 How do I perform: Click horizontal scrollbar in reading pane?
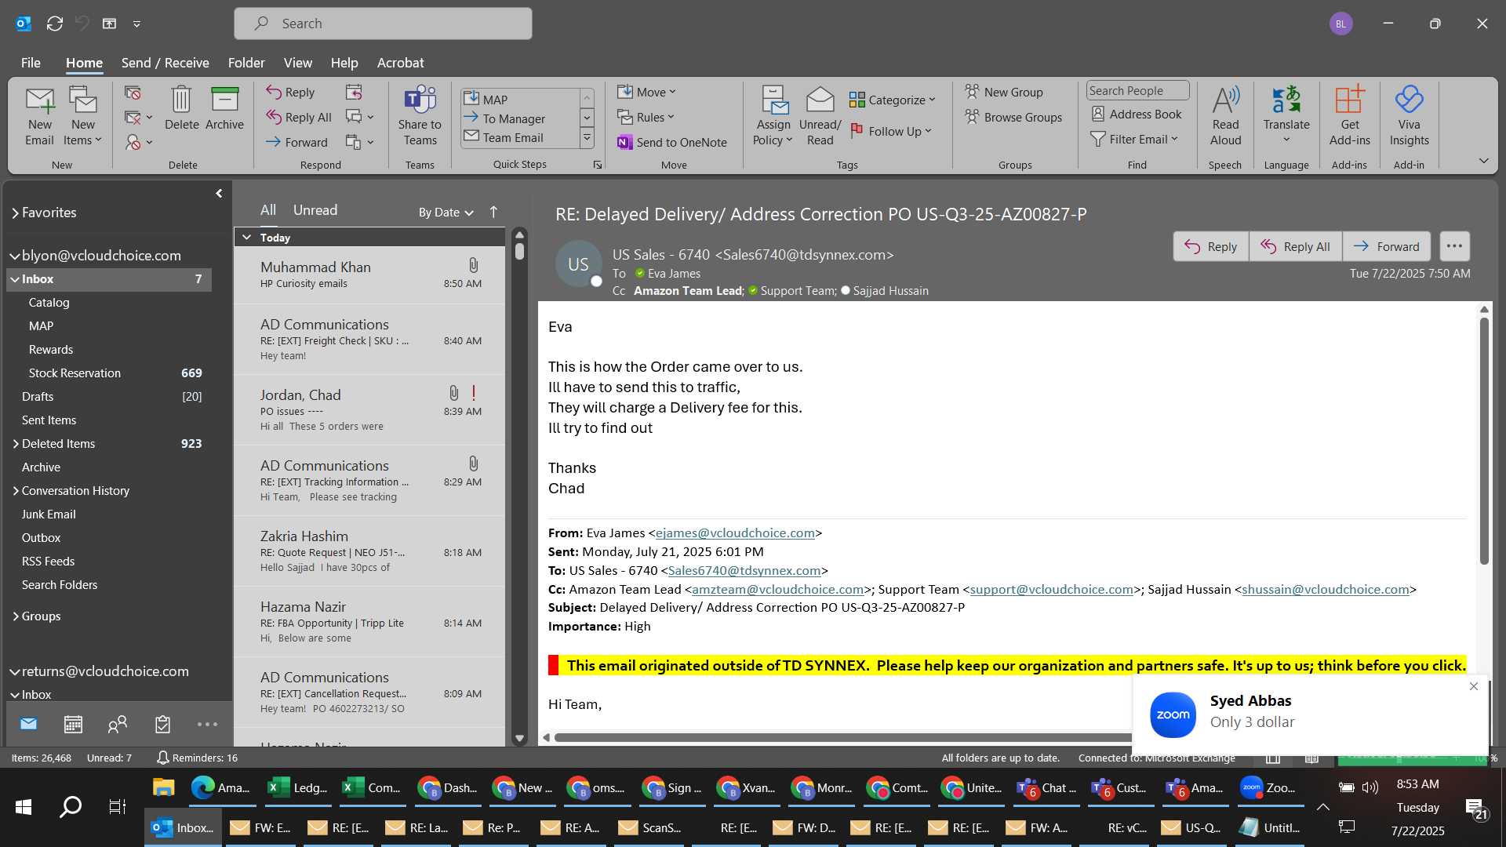coord(843,737)
